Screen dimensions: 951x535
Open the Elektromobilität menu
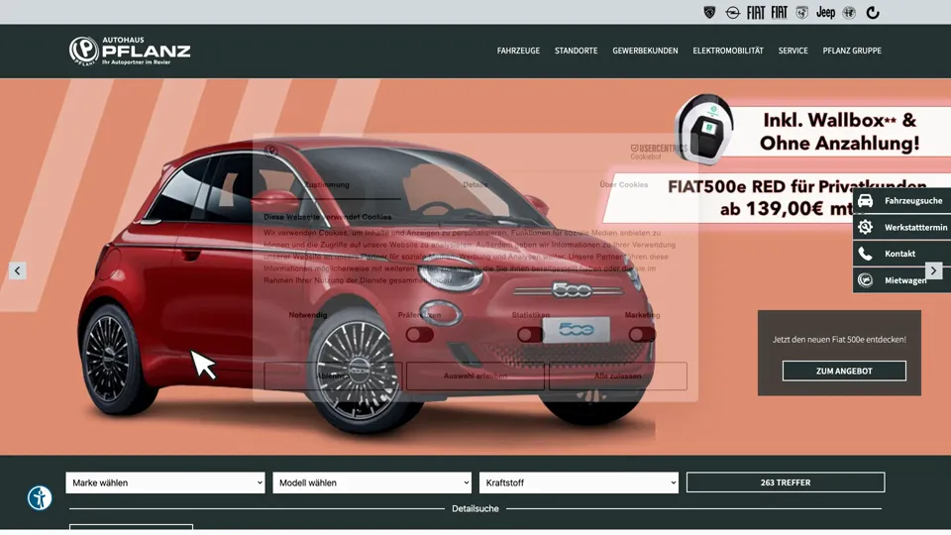[728, 51]
